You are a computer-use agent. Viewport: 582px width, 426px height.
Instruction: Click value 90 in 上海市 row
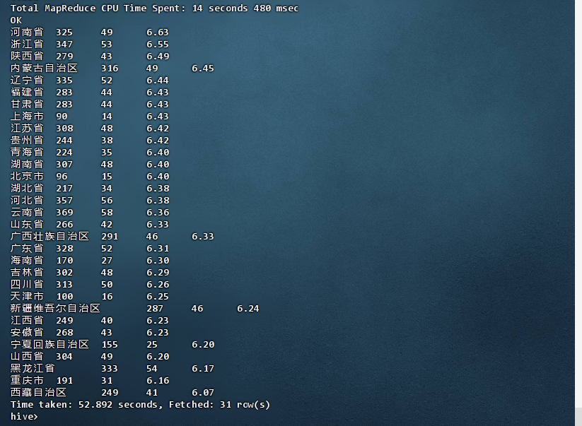pyautogui.click(x=62, y=116)
